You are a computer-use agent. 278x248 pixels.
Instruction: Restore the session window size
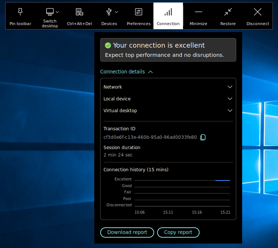(228, 12)
